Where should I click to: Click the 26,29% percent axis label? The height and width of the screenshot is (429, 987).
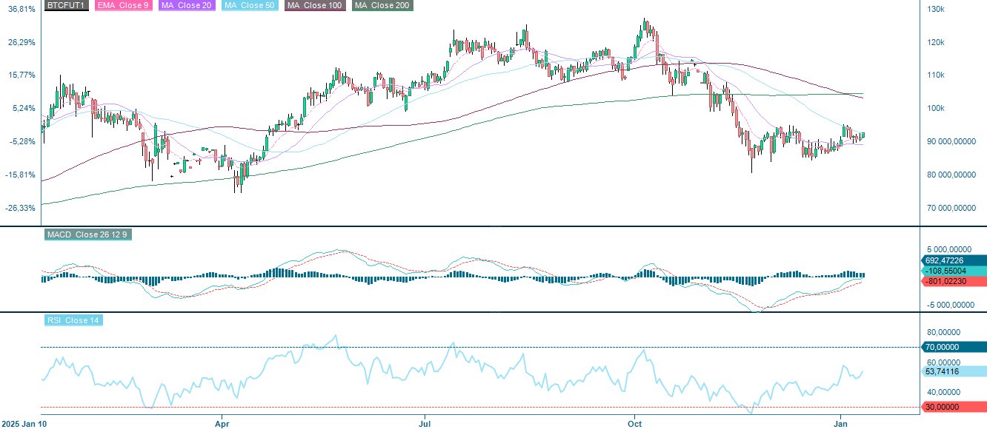point(21,42)
